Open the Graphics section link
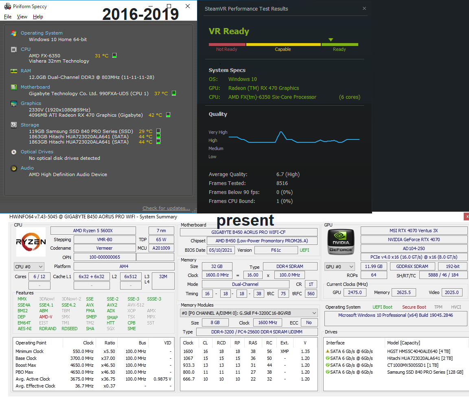469x405 pixels. tap(31, 103)
